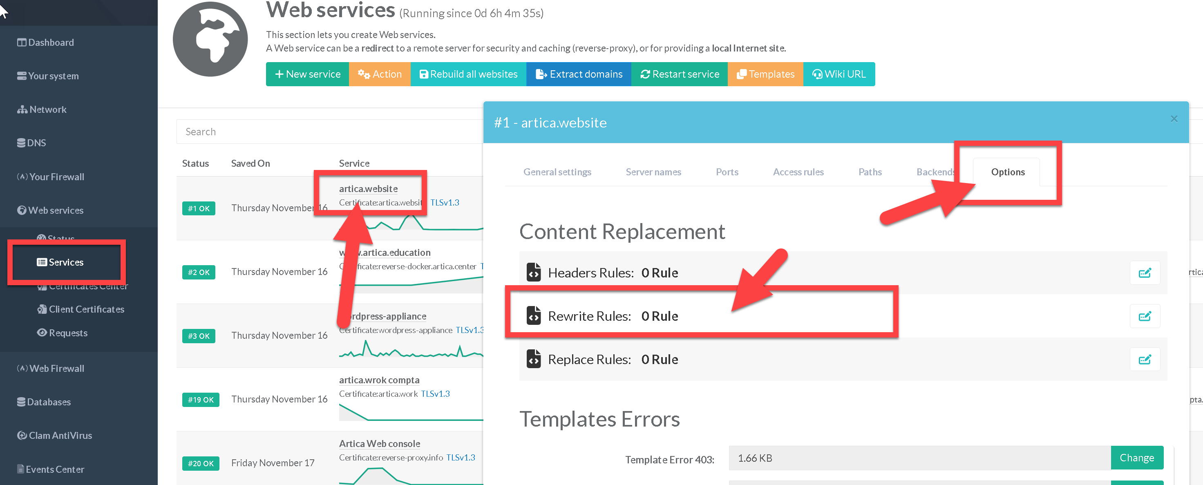Image resolution: width=1203 pixels, height=485 pixels.
Task: Click the Rewrite Rules code file icon
Action: tap(533, 315)
